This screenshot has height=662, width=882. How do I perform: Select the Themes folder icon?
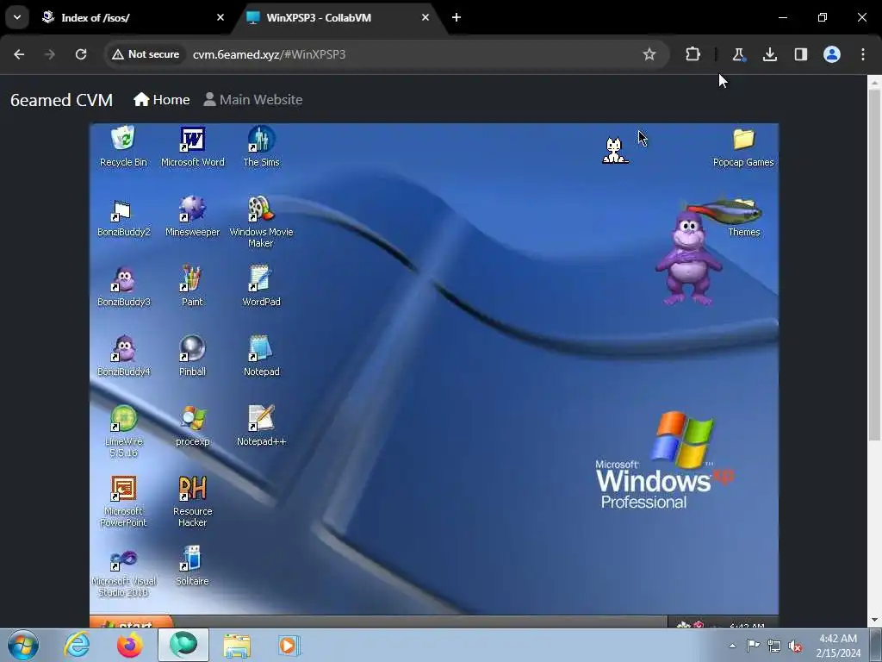point(743,217)
